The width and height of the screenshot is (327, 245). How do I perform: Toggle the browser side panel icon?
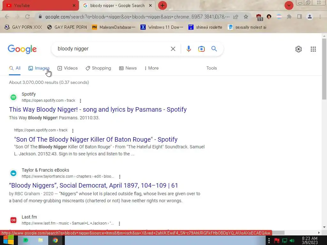(300, 17)
